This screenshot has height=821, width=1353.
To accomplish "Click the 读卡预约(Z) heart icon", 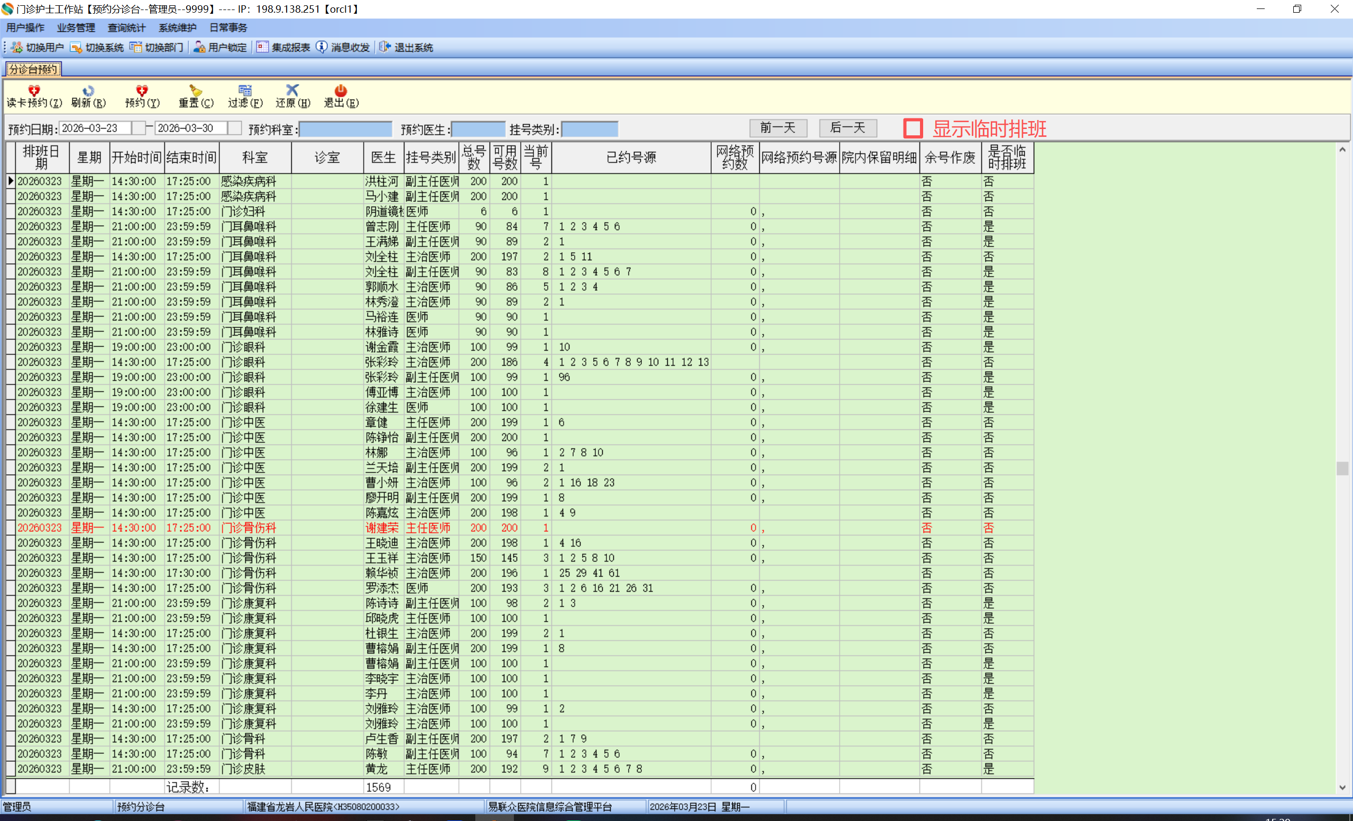I will 34,90.
